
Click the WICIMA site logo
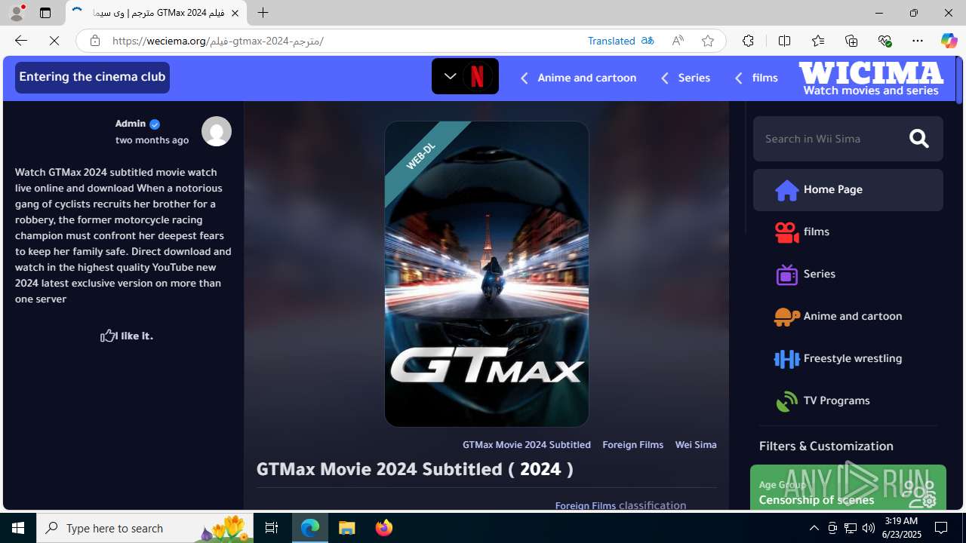(x=871, y=78)
